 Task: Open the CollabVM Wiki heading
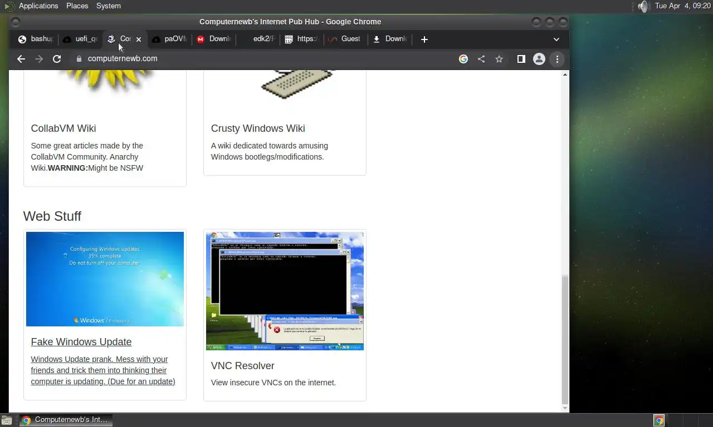64,128
